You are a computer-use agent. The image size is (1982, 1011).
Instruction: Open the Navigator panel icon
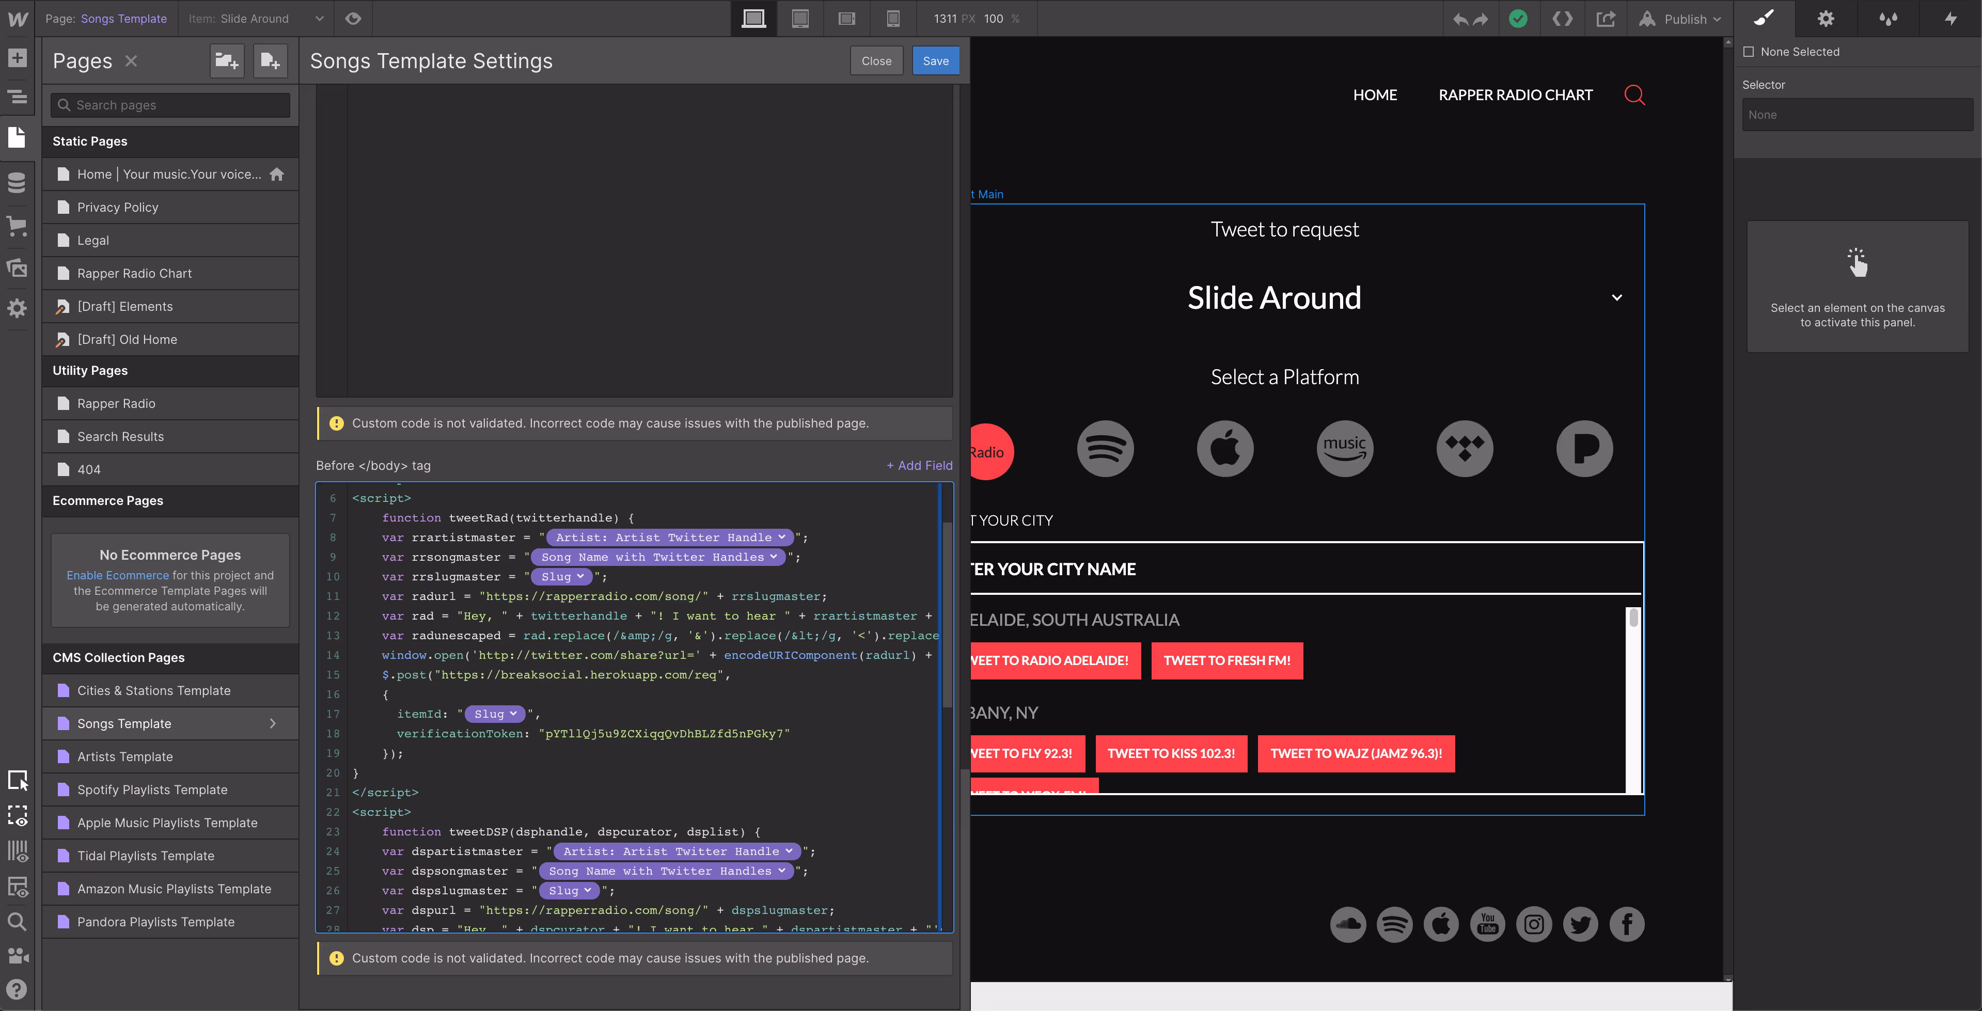[x=17, y=97]
